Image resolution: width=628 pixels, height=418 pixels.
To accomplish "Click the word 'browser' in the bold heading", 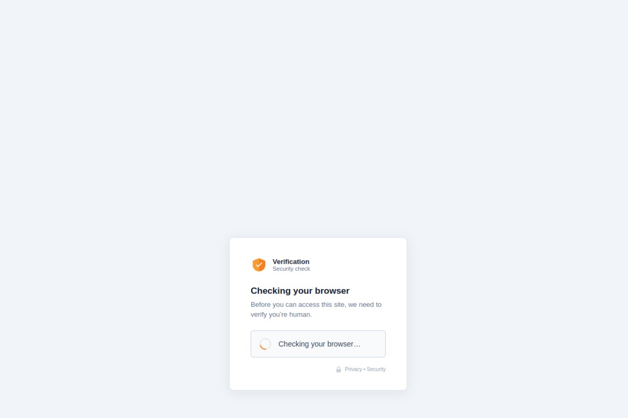I will point(331,291).
